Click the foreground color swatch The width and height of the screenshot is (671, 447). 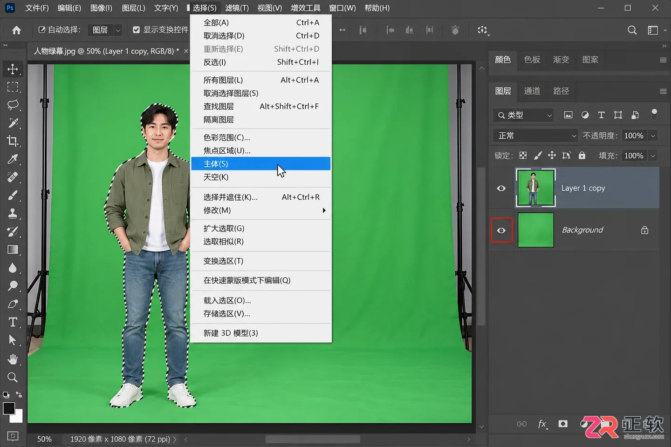[8, 408]
